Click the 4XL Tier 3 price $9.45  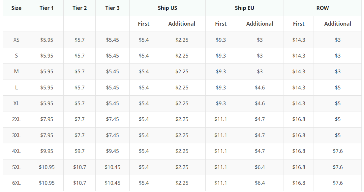(112, 151)
